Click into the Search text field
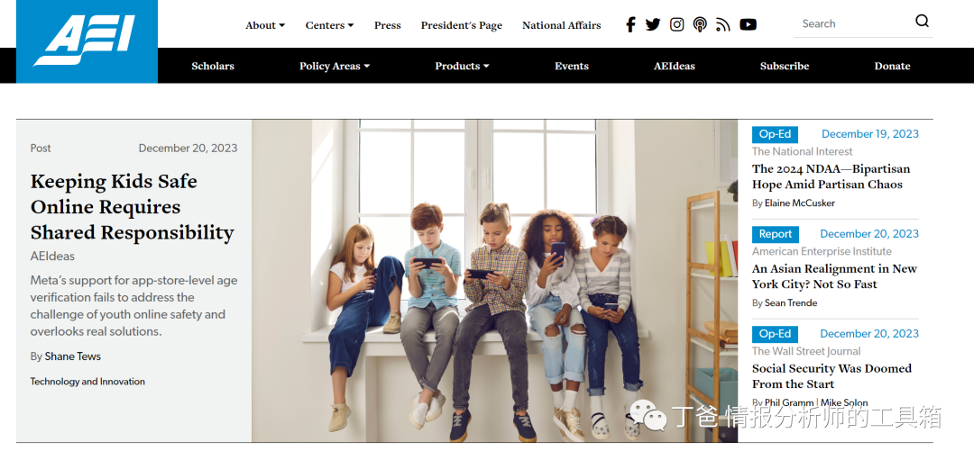The width and height of the screenshot is (974, 460). click(854, 23)
